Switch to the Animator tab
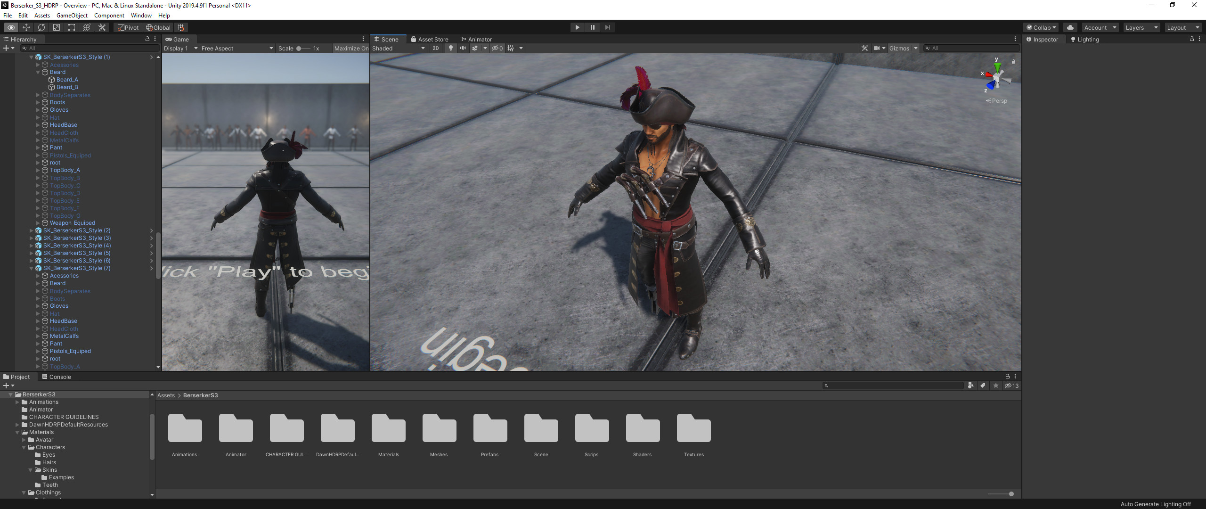Screen dimensions: 1206x509 click(x=476, y=39)
